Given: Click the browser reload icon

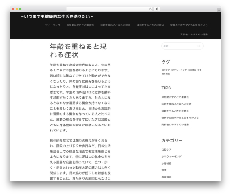Looking at the screenshot, I should pyautogui.click(x=150, y=9).
